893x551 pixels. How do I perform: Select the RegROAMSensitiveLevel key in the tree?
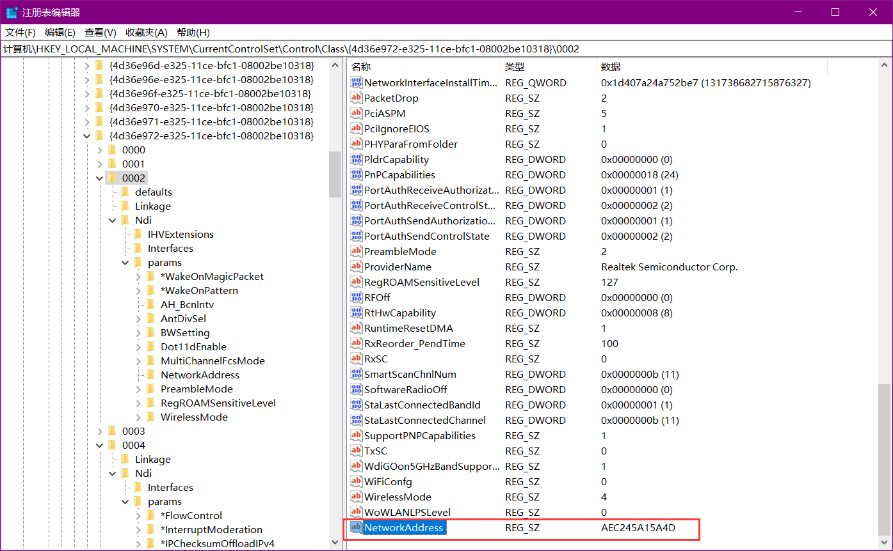(x=218, y=403)
